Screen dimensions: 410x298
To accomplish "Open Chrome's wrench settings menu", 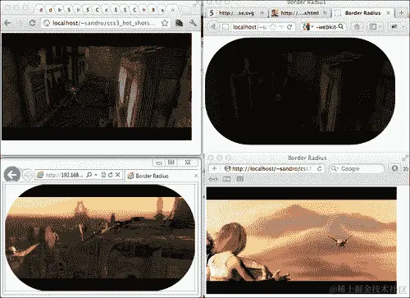I will coord(193,23).
